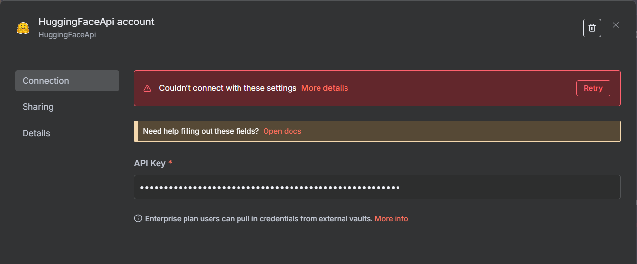
Task: Open docs from the help notice
Action: coord(282,131)
